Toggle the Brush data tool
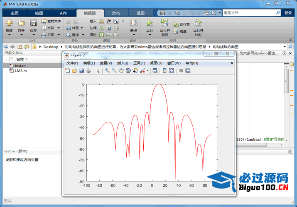This screenshot has height=207, width=297. pos(142,71)
